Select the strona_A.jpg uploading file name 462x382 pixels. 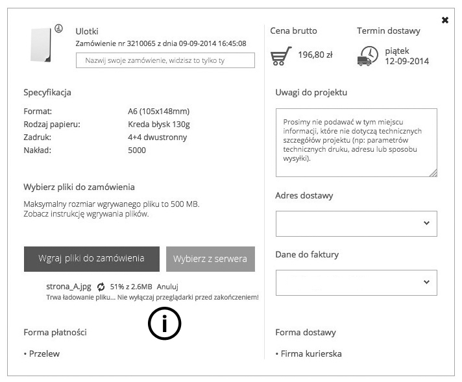pos(69,287)
